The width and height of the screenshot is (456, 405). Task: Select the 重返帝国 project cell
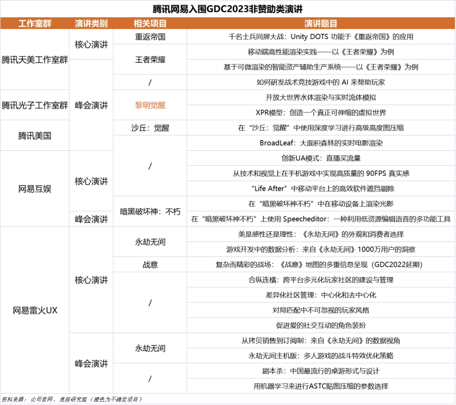[150, 37]
